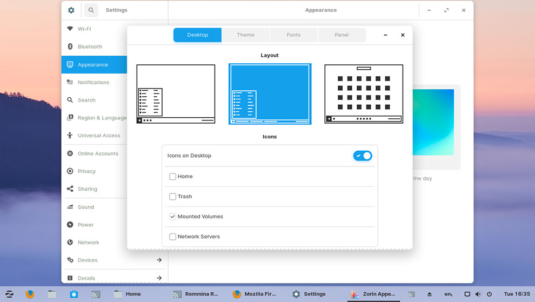Click the Universal Access icon
535x302 pixels.
pyautogui.click(x=70, y=136)
